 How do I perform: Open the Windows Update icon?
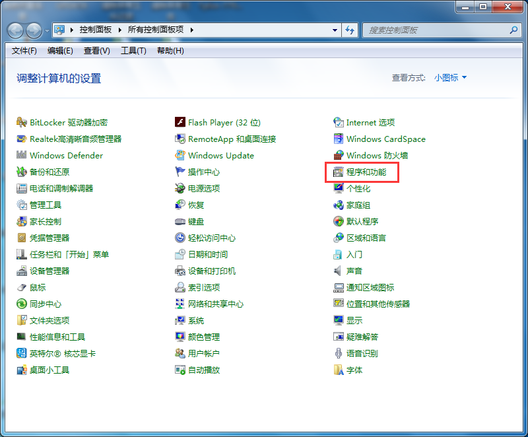tap(180, 156)
